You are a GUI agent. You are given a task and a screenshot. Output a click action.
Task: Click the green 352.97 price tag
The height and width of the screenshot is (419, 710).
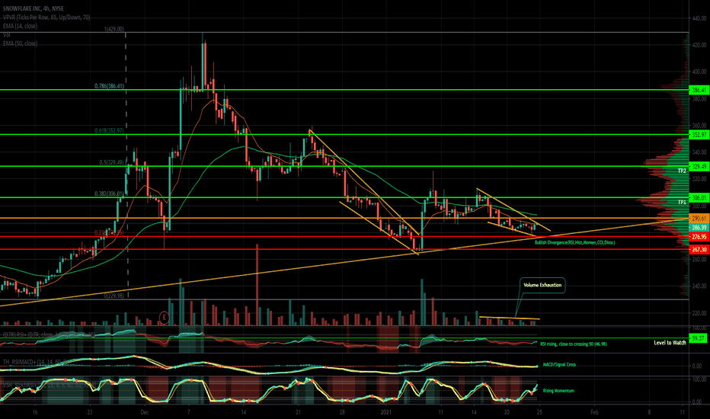point(699,135)
